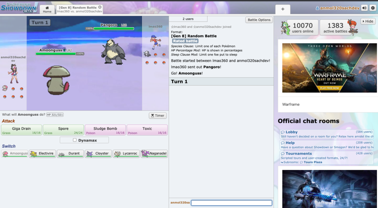
Task: Switch to Electivire
Action: tap(42, 154)
